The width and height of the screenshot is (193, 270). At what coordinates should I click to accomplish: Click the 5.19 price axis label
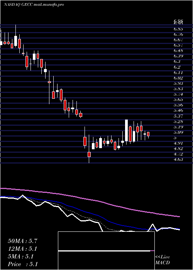(178, 127)
